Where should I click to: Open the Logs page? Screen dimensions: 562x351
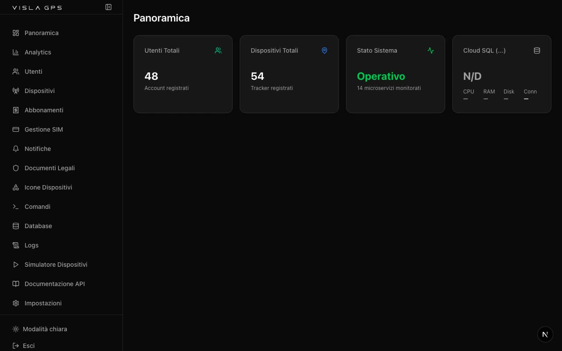pyautogui.click(x=61, y=245)
